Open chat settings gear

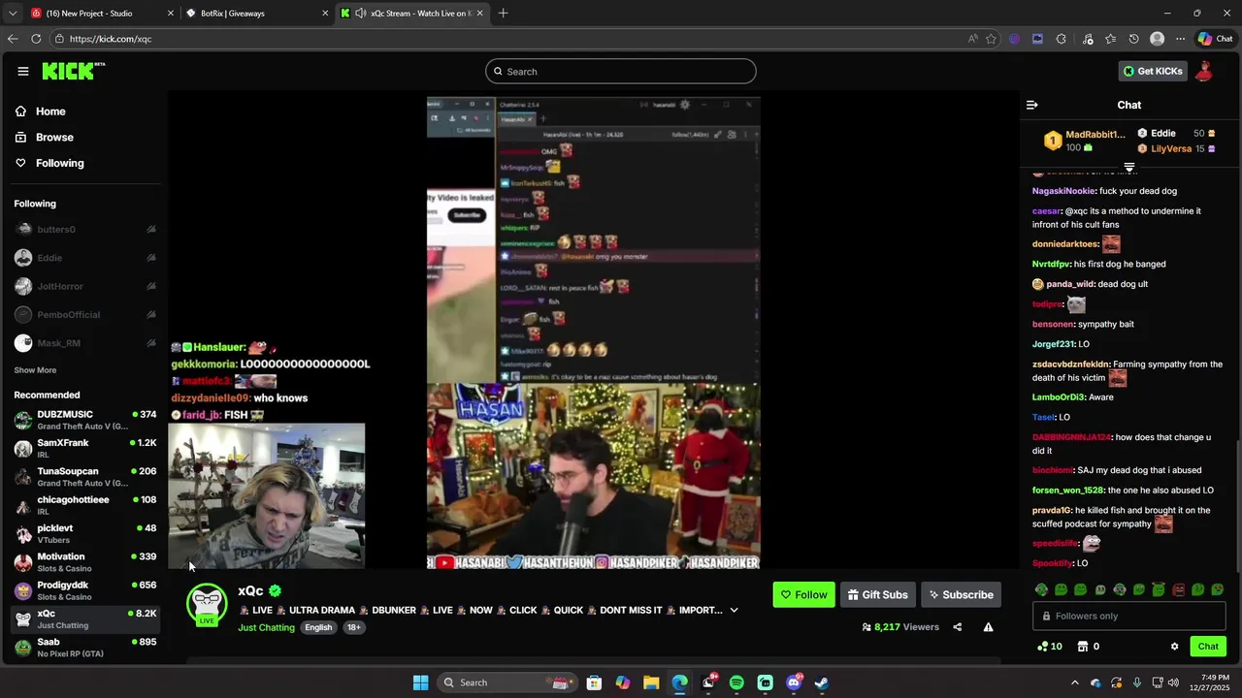coord(1174,647)
